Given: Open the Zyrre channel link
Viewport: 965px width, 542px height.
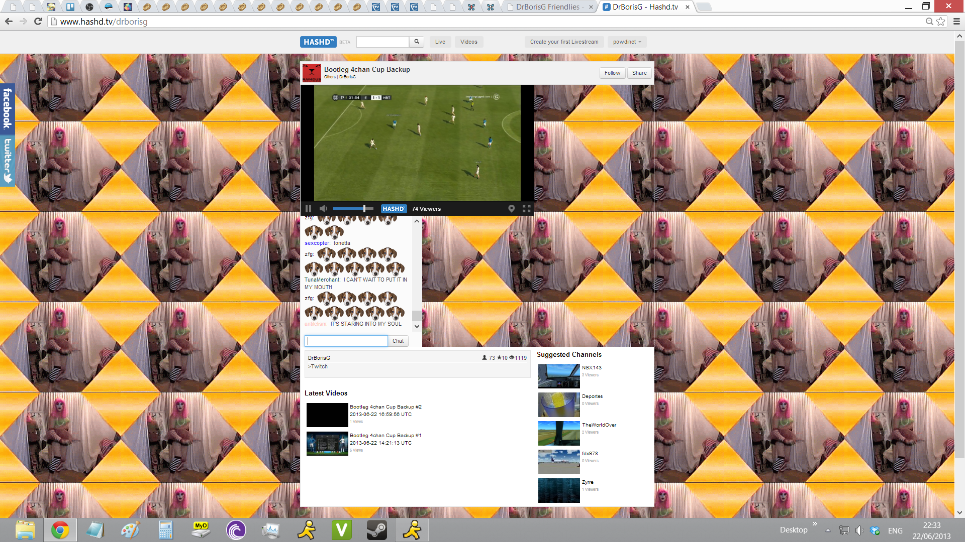Looking at the screenshot, I should (x=588, y=482).
